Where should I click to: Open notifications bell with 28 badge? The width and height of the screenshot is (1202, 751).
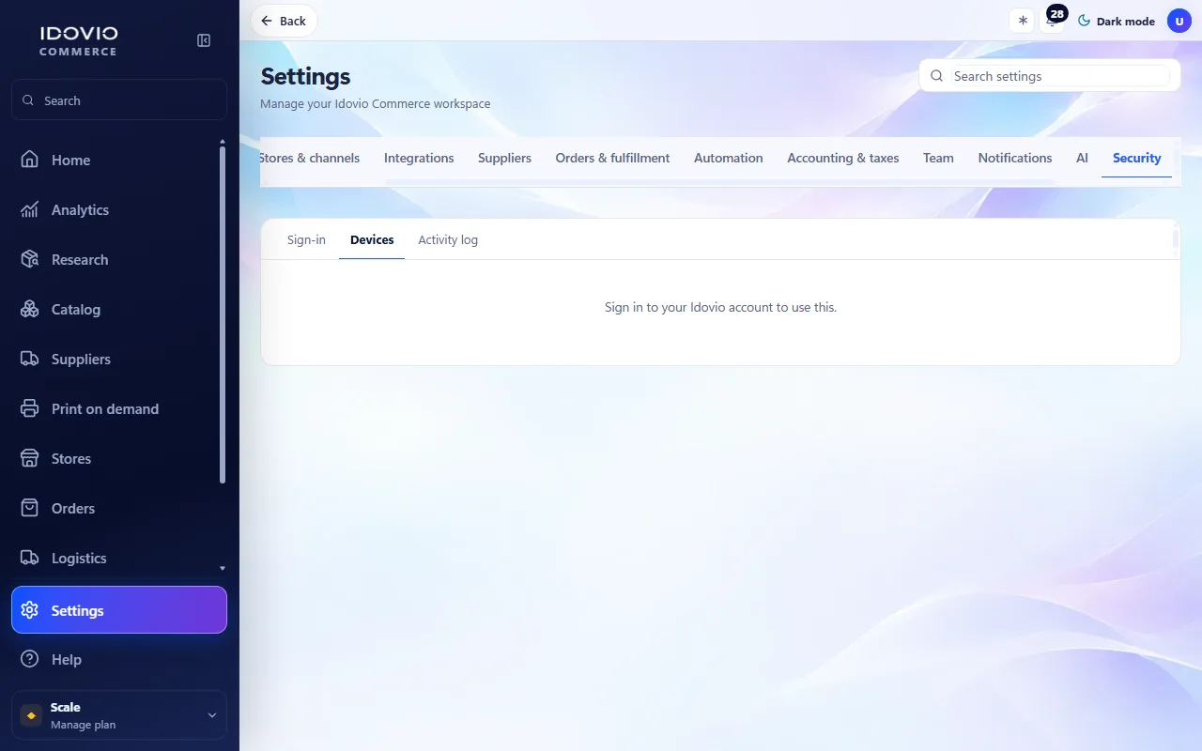click(x=1054, y=21)
